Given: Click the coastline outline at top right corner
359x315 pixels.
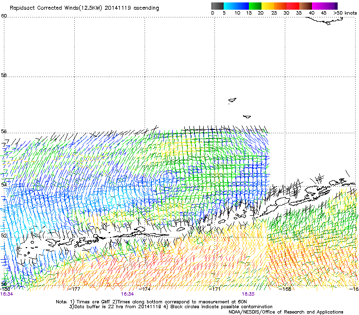Looking at the screenshot, I should pyautogui.click(x=325, y=20).
